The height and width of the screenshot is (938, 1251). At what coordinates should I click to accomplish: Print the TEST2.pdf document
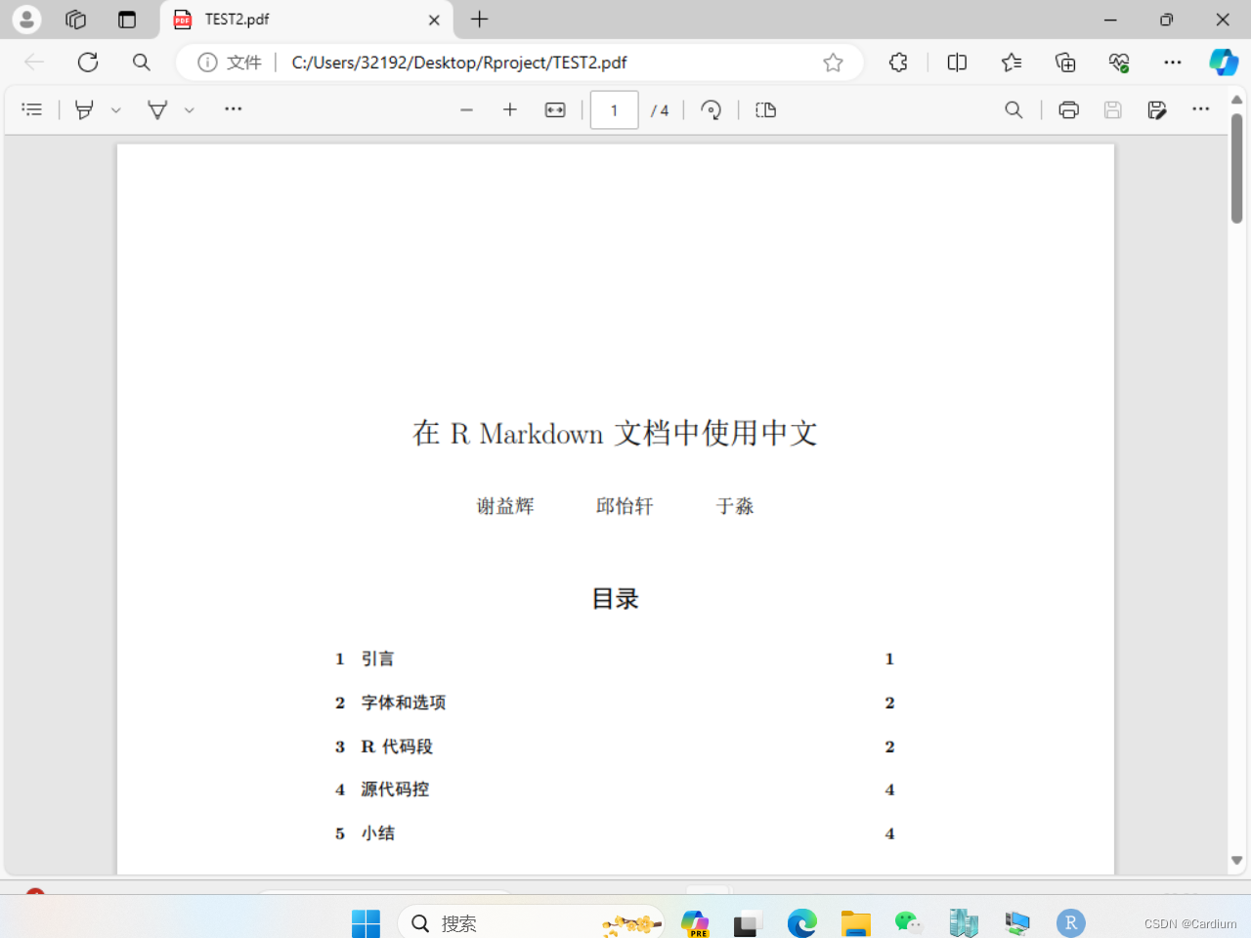pos(1068,109)
